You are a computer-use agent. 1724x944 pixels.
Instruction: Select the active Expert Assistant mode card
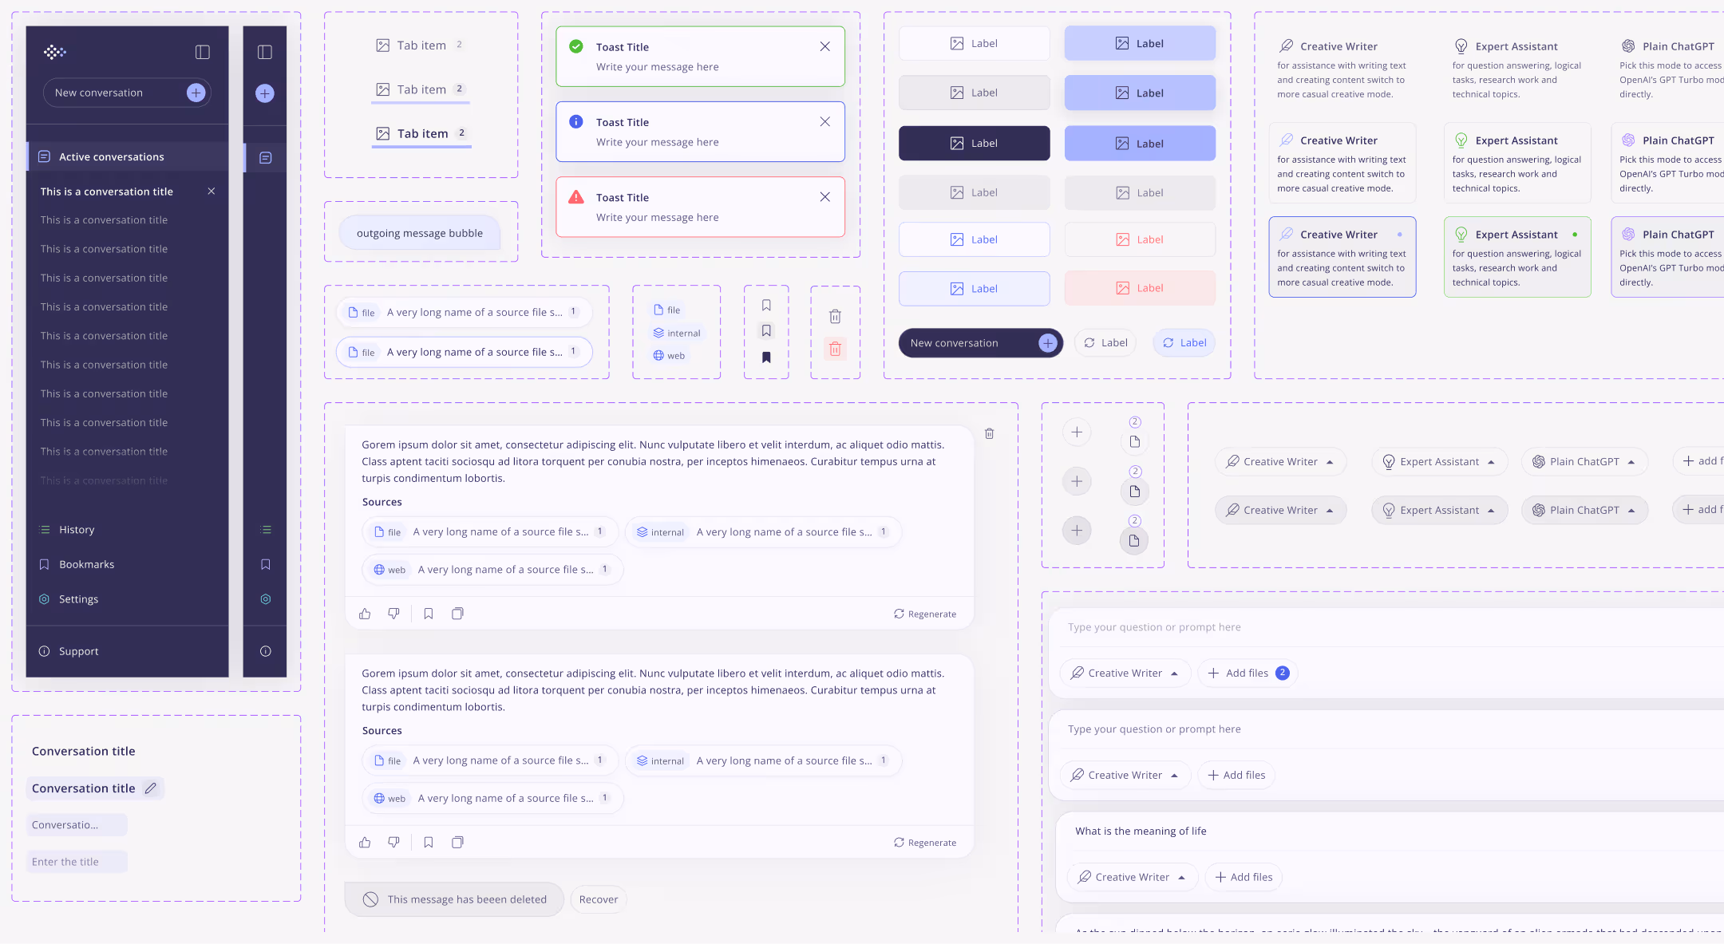[1516, 257]
